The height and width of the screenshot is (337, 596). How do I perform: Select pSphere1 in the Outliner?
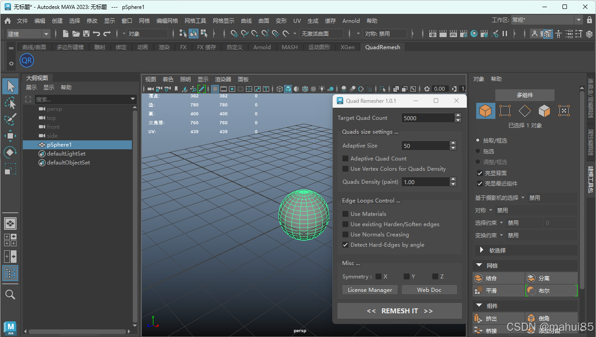point(77,145)
